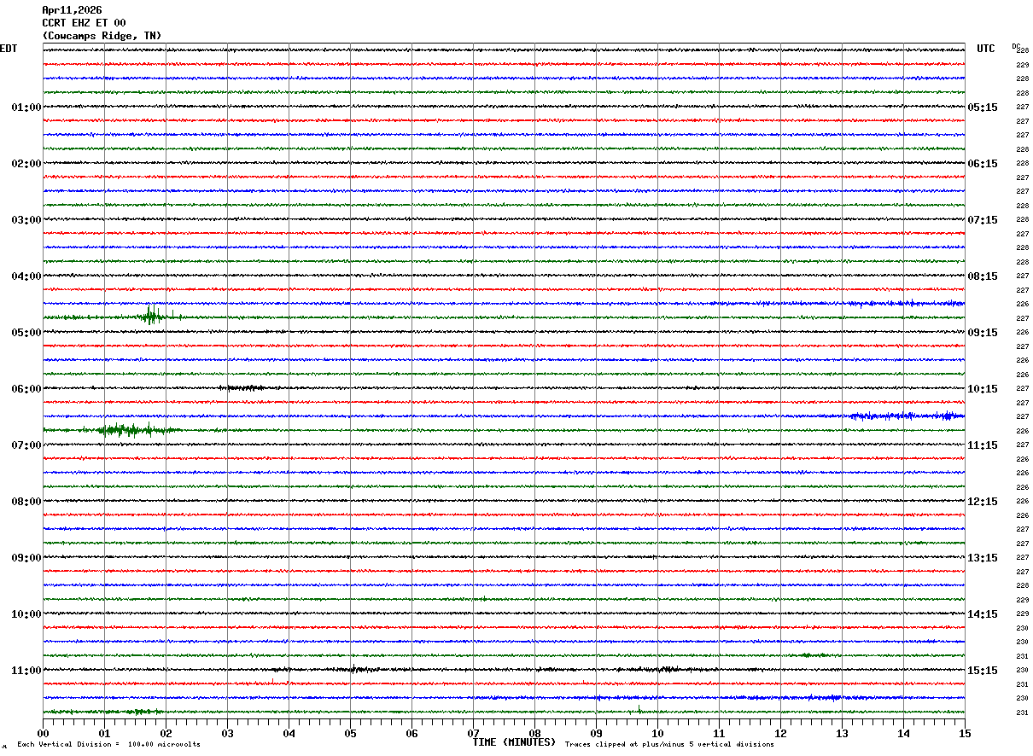
Task: Click the "EDT" time zone label
Action: pos(9,49)
